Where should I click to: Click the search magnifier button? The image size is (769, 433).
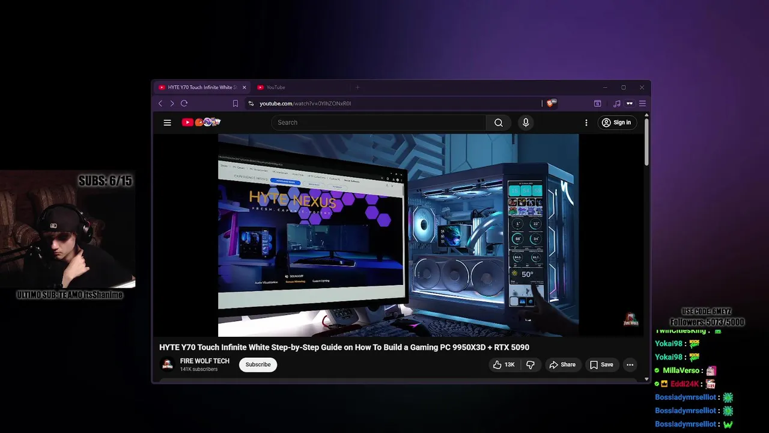[498, 123]
